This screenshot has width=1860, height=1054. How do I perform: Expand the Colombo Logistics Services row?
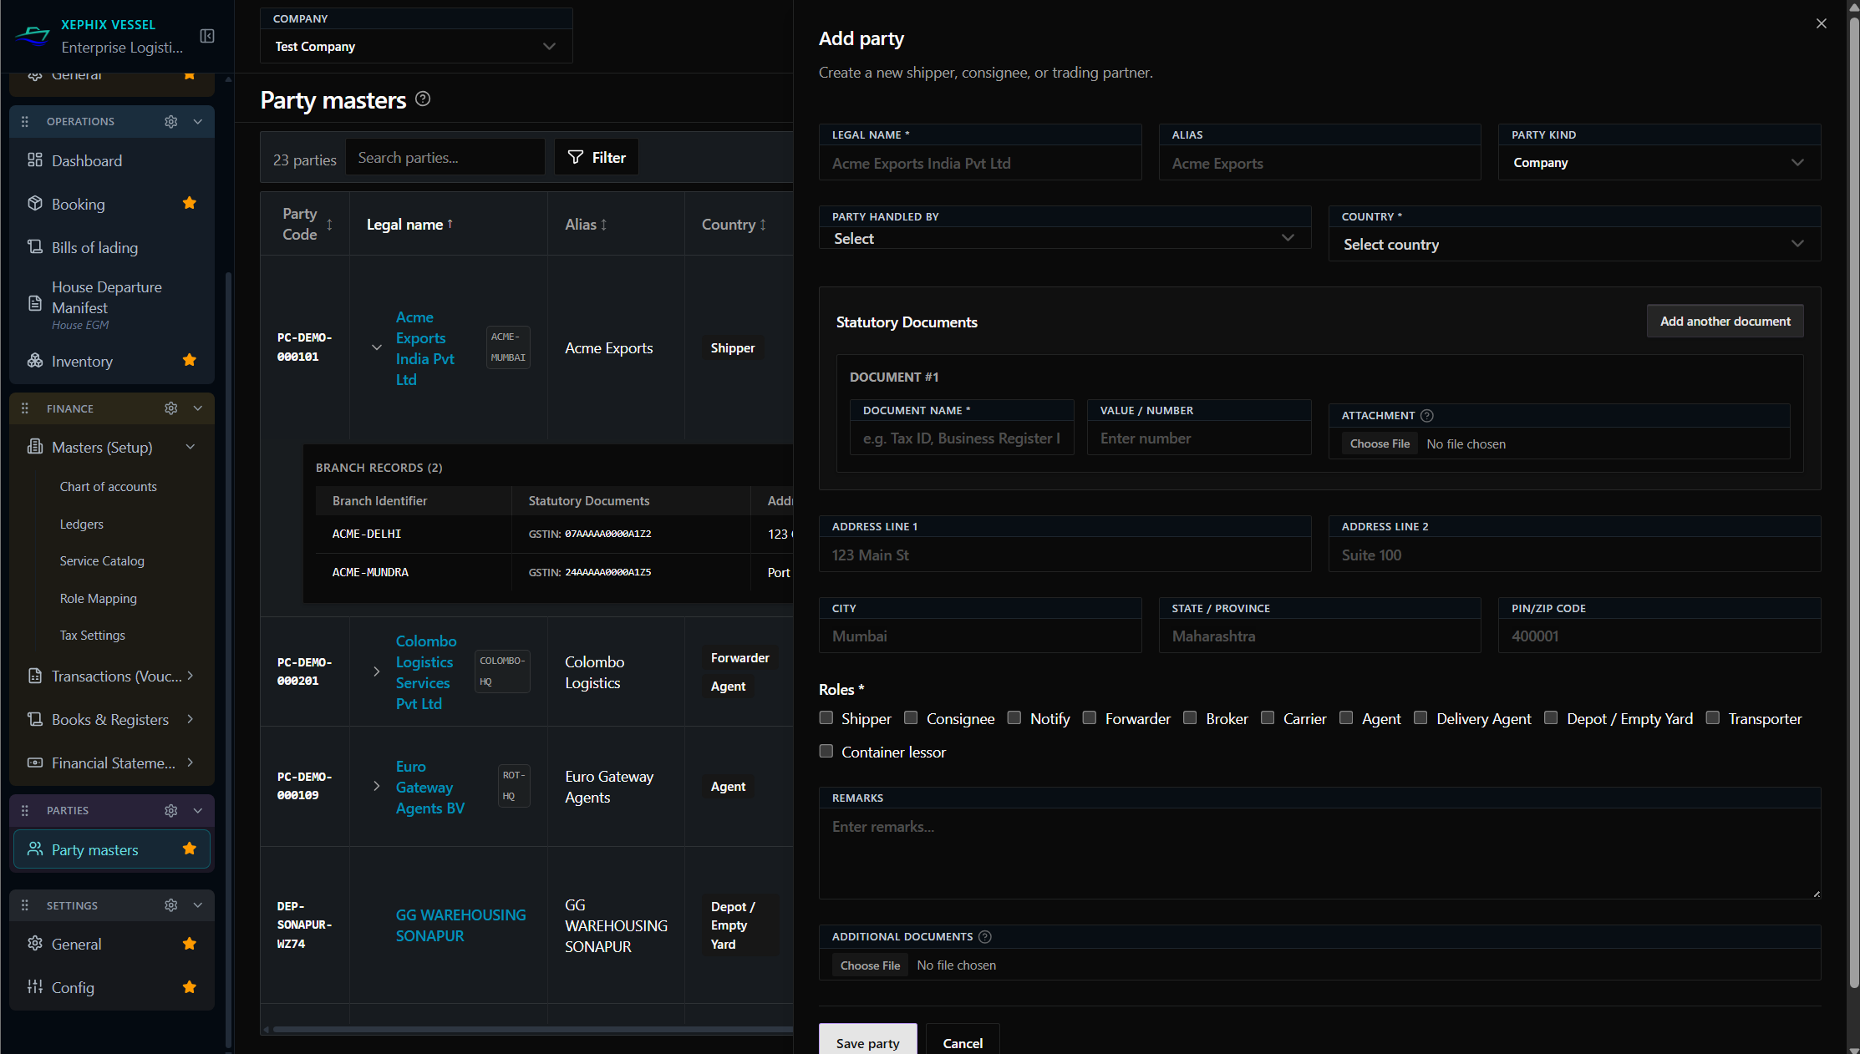377,671
